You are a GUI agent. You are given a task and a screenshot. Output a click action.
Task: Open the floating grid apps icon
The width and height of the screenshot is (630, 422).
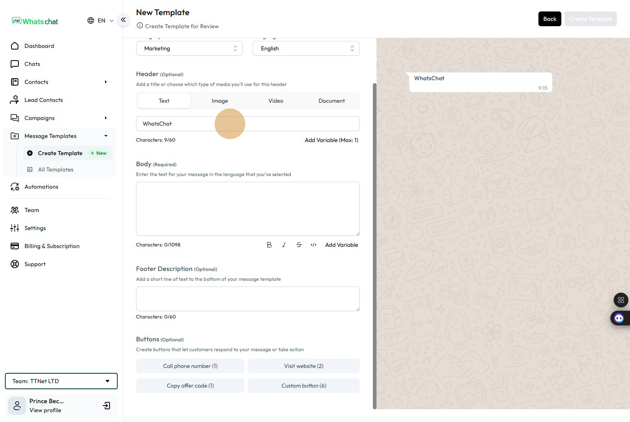click(621, 300)
